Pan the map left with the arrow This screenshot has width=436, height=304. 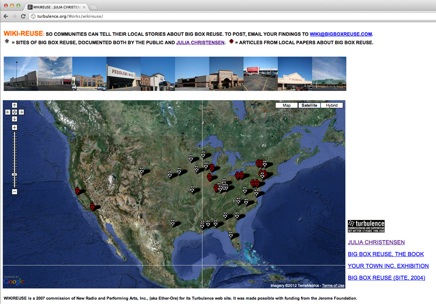click(8, 112)
